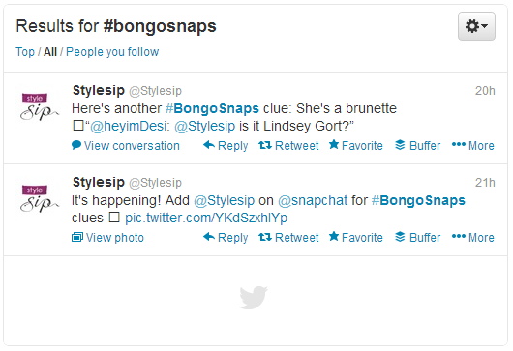Open the @heyimDesi profile mention

(x=130, y=126)
